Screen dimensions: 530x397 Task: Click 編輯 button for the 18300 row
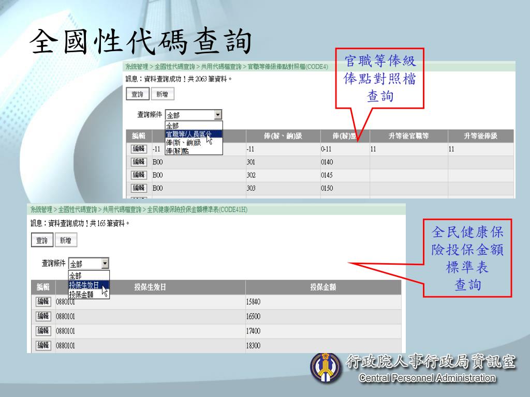[43, 345]
